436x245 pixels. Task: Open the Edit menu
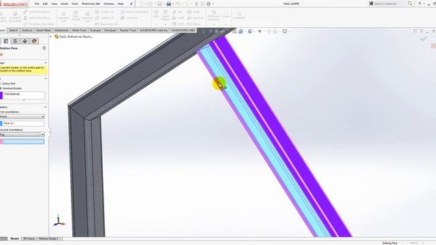(x=45, y=4)
